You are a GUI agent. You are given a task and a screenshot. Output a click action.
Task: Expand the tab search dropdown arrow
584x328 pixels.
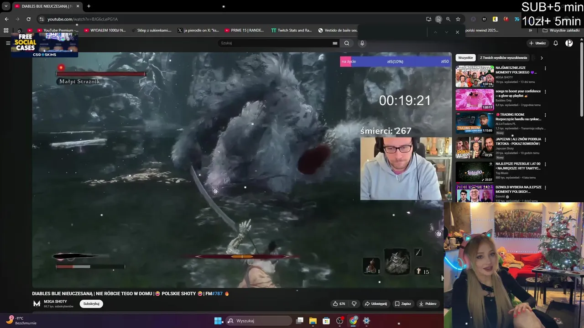[x=6, y=6]
